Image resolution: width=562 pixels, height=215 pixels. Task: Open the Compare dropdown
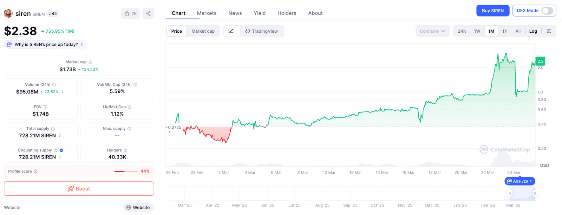click(432, 31)
